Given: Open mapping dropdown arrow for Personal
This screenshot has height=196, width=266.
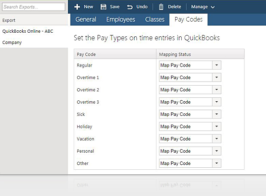Looking at the screenshot, I should pyautogui.click(x=217, y=151).
